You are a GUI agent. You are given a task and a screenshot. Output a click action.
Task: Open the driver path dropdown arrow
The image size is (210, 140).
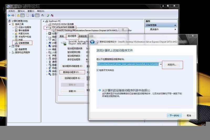point(161,64)
